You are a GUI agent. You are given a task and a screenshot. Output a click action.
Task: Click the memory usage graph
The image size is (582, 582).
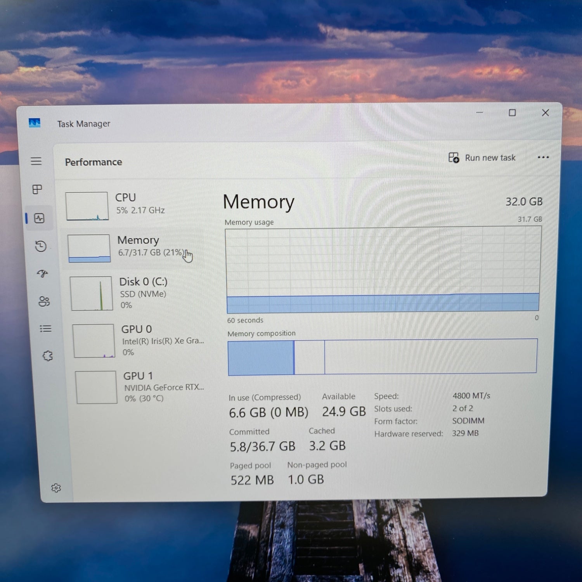click(x=383, y=270)
